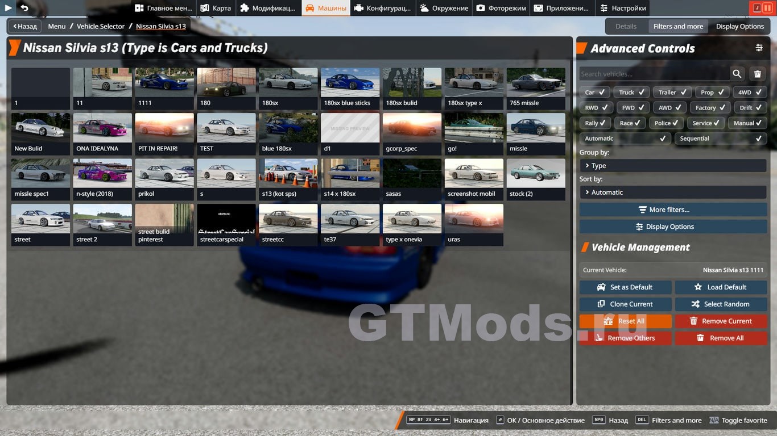
Task: Toggle the Factory filter checkbox
Action: point(710,107)
